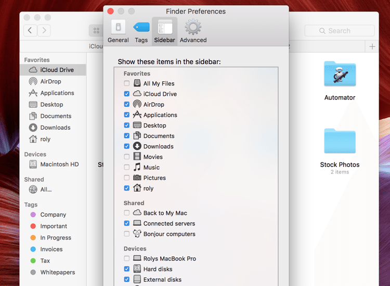Uncheck the roly home folder checkbox
This screenshot has height=286, width=390.
(x=126, y=188)
